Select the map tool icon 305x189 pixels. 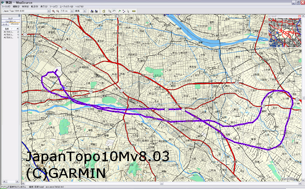pyautogui.click(x=104, y=11)
